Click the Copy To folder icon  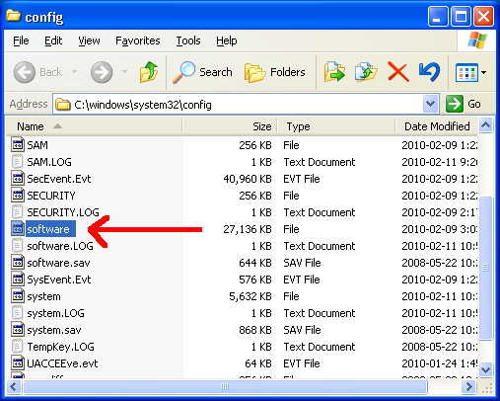point(366,72)
